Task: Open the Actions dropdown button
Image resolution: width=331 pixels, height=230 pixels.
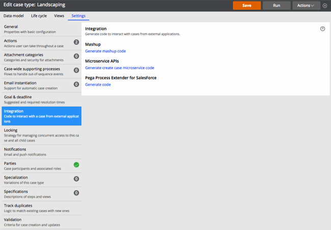Action: pos(306,5)
